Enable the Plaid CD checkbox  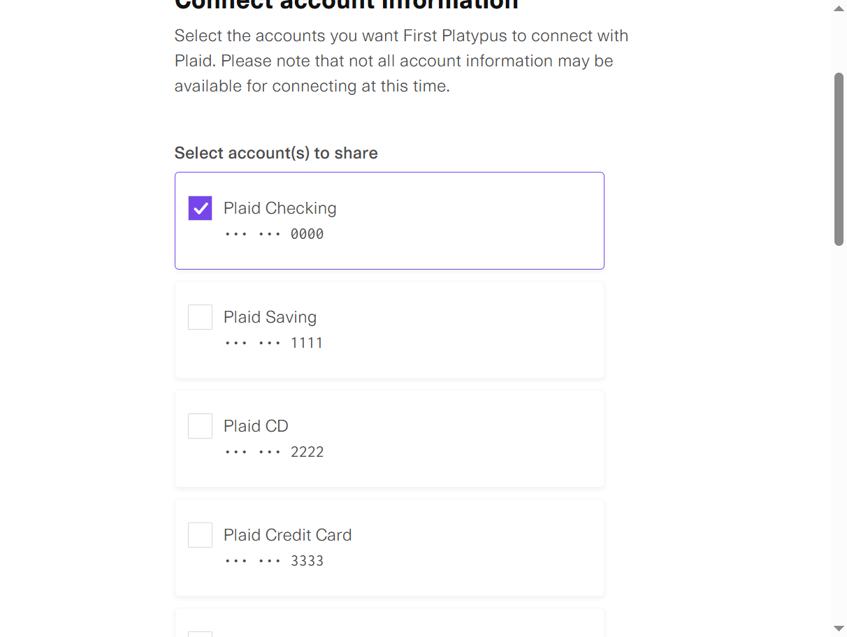tap(200, 426)
